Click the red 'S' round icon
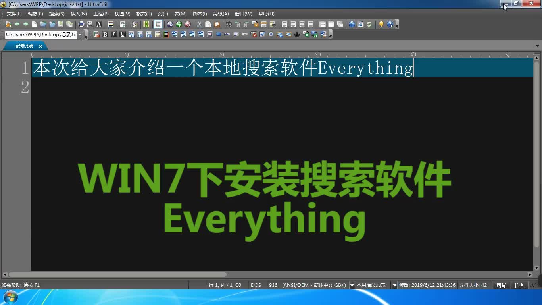542x305 pixels. (x=188, y=24)
